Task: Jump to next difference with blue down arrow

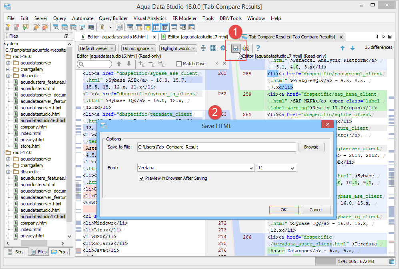Action: coord(353,48)
